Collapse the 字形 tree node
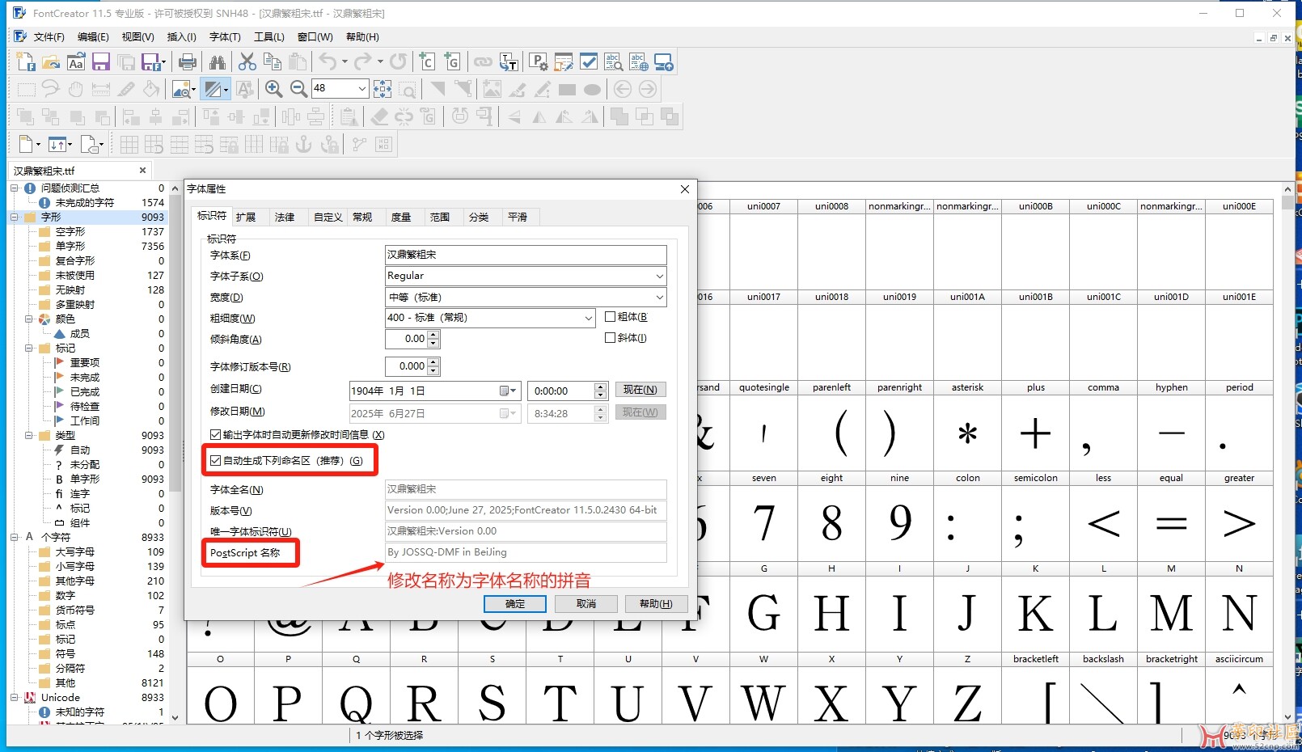Viewport: 1302px width, 752px height. click(x=15, y=217)
